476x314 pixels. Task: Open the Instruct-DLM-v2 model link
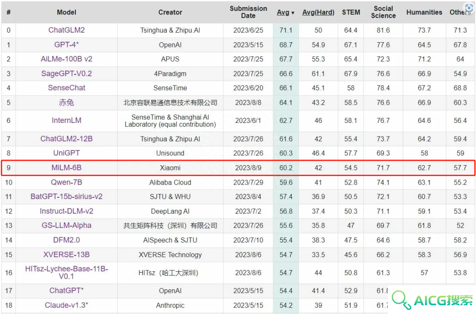(x=67, y=211)
